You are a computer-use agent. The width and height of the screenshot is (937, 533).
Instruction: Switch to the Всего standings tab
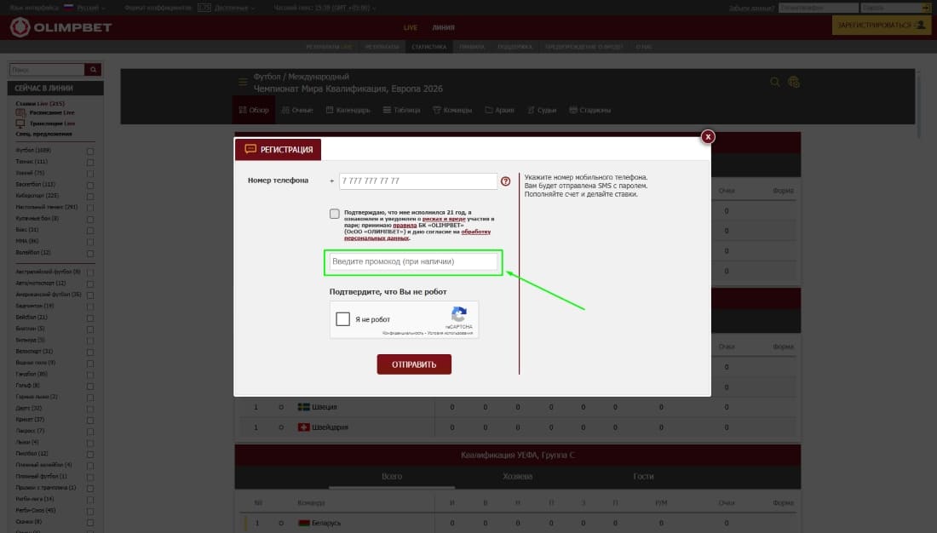coord(392,476)
